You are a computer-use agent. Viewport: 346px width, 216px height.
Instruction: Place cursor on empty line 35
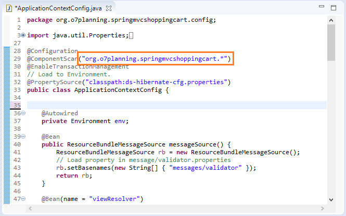click(x=176, y=105)
